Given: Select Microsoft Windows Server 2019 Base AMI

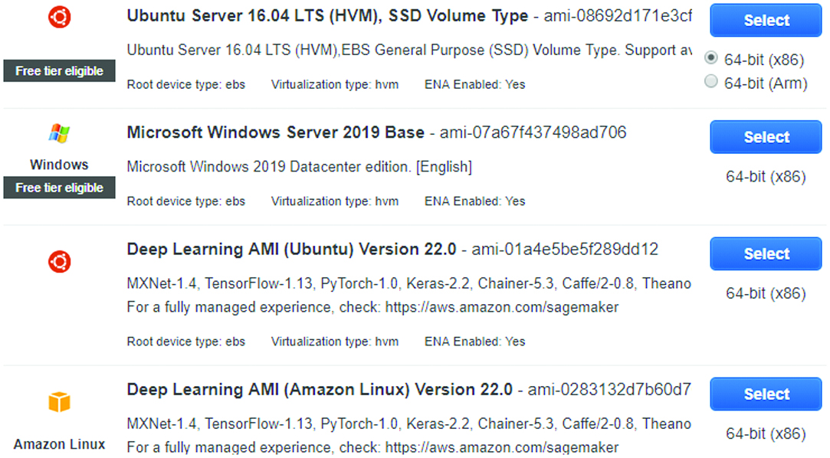Looking at the screenshot, I should pos(766,137).
